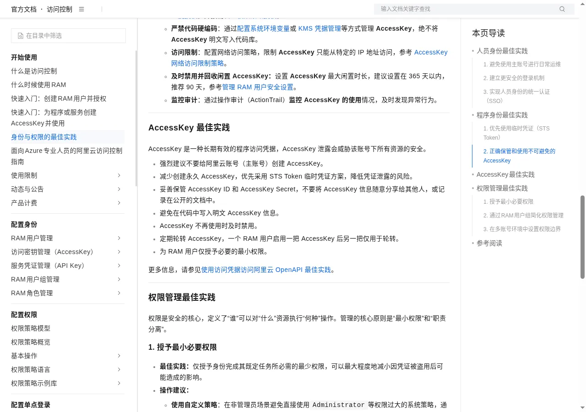Expand the 使用限制 section

click(x=119, y=175)
